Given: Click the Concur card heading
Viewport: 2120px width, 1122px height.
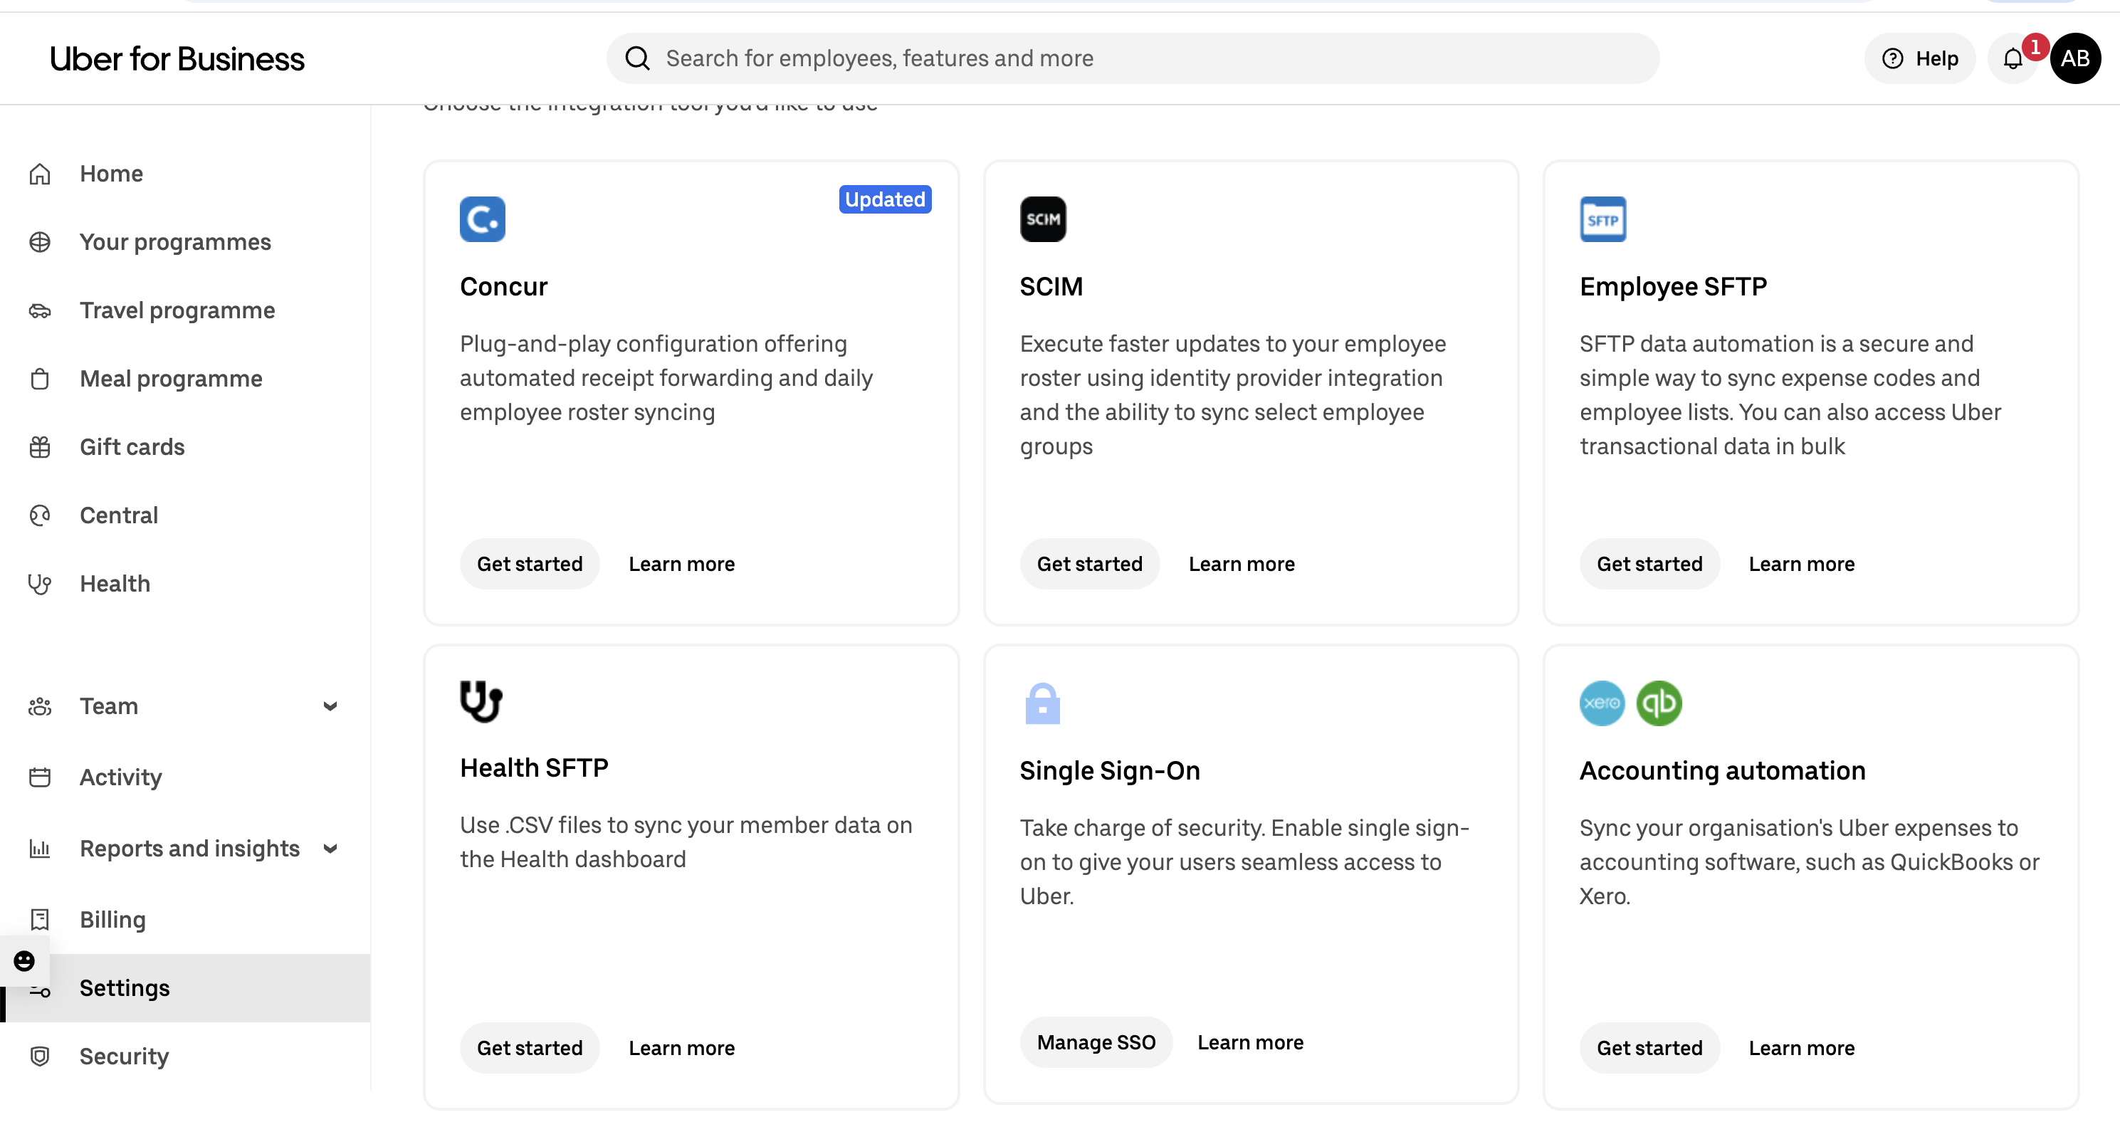Looking at the screenshot, I should click(503, 286).
